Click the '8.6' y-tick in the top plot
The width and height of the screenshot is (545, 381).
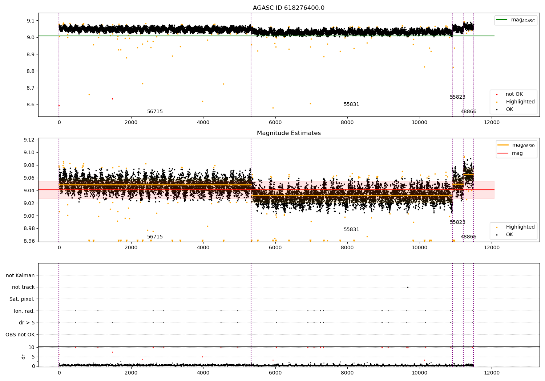tap(31, 105)
